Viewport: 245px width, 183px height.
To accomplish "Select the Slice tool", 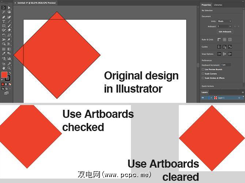I will 9,64.
